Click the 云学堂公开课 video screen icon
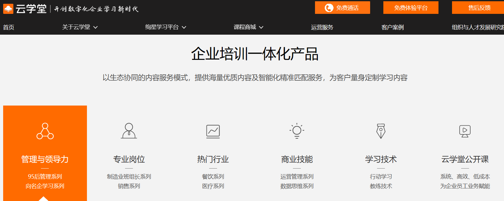This screenshot has width=504, height=201. click(x=465, y=131)
